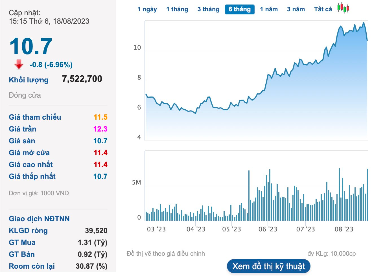Click the '04 '23' x-axis label
This screenshot has width=372, height=276.
click(x=196, y=229)
